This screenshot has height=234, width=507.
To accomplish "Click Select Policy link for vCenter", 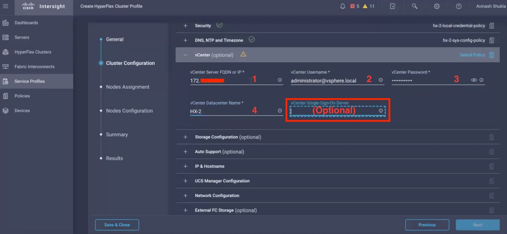I will coord(472,55).
